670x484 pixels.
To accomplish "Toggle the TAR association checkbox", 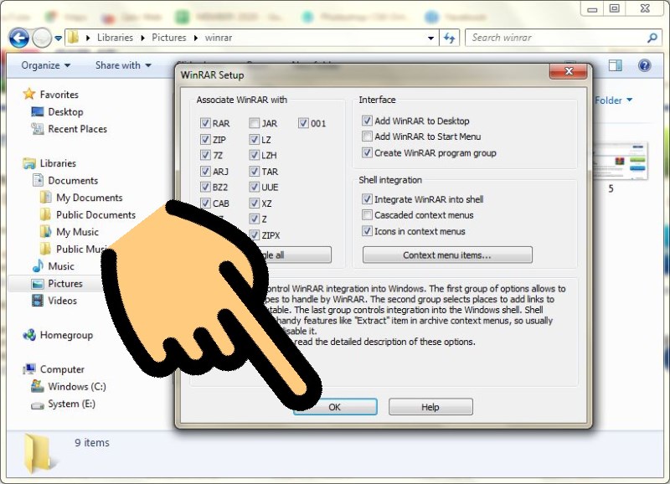I will tap(255, 172).
